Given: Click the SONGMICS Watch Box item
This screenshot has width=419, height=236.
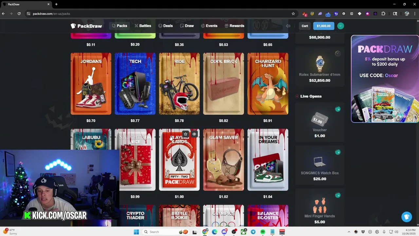Looking at the screenshot, I should tap(319, 166).
